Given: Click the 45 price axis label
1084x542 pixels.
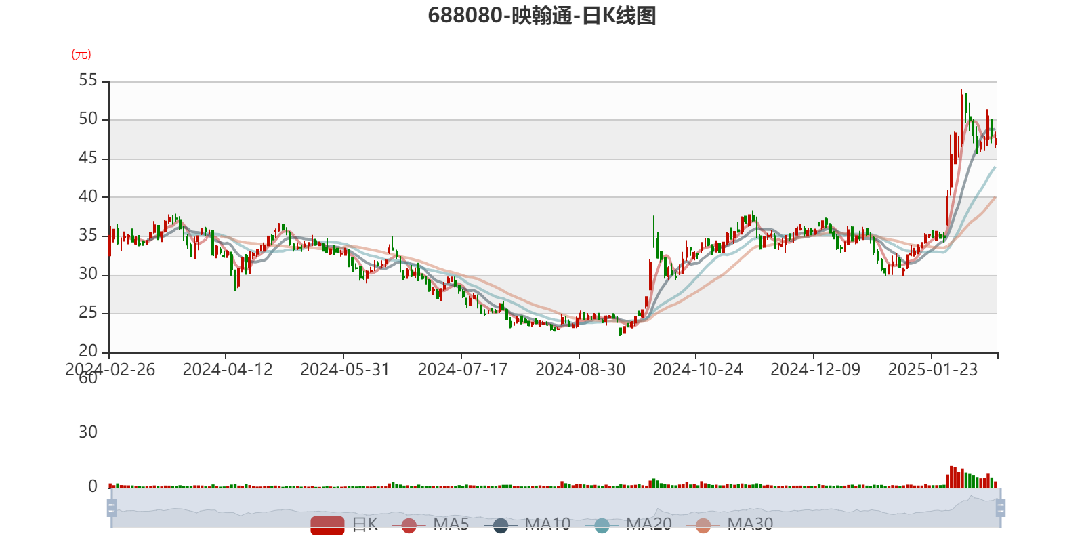Looking at the screenshot, I should pyautogui.click(x=88, y=159).
